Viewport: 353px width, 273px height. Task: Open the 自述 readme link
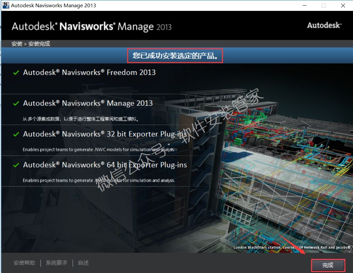coord(83,263)
